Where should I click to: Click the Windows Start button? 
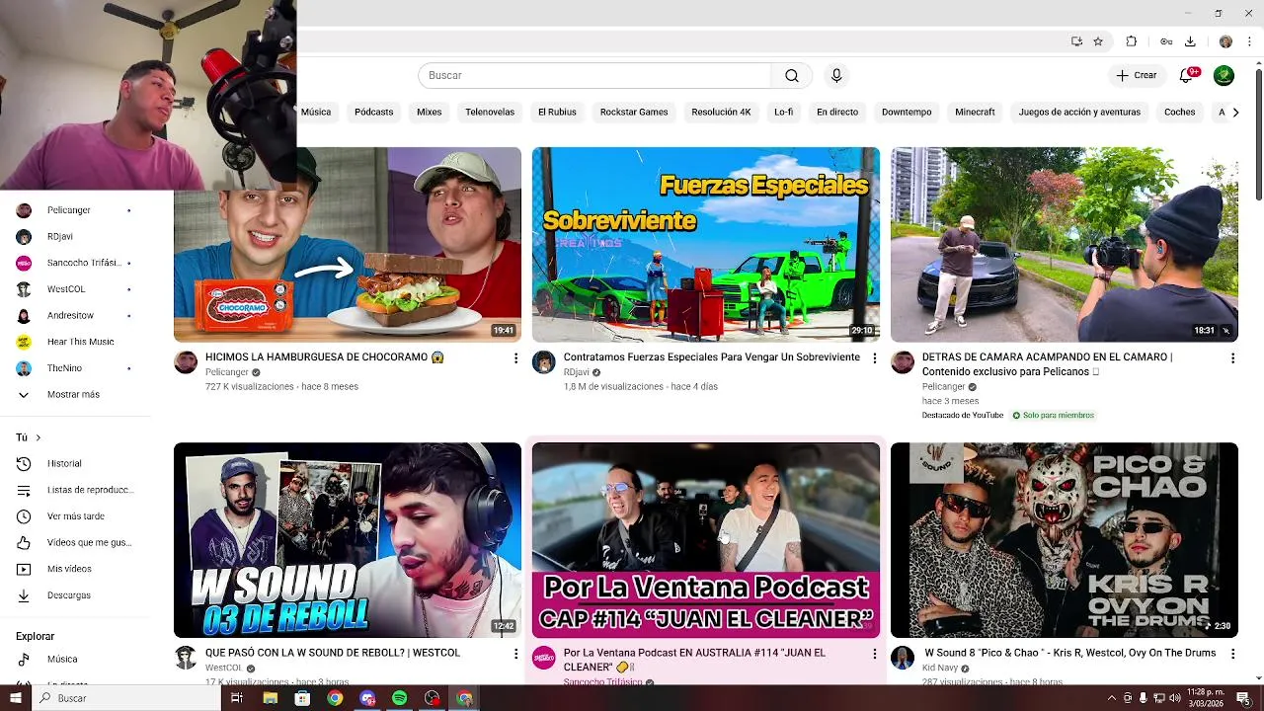pos(16,698)
